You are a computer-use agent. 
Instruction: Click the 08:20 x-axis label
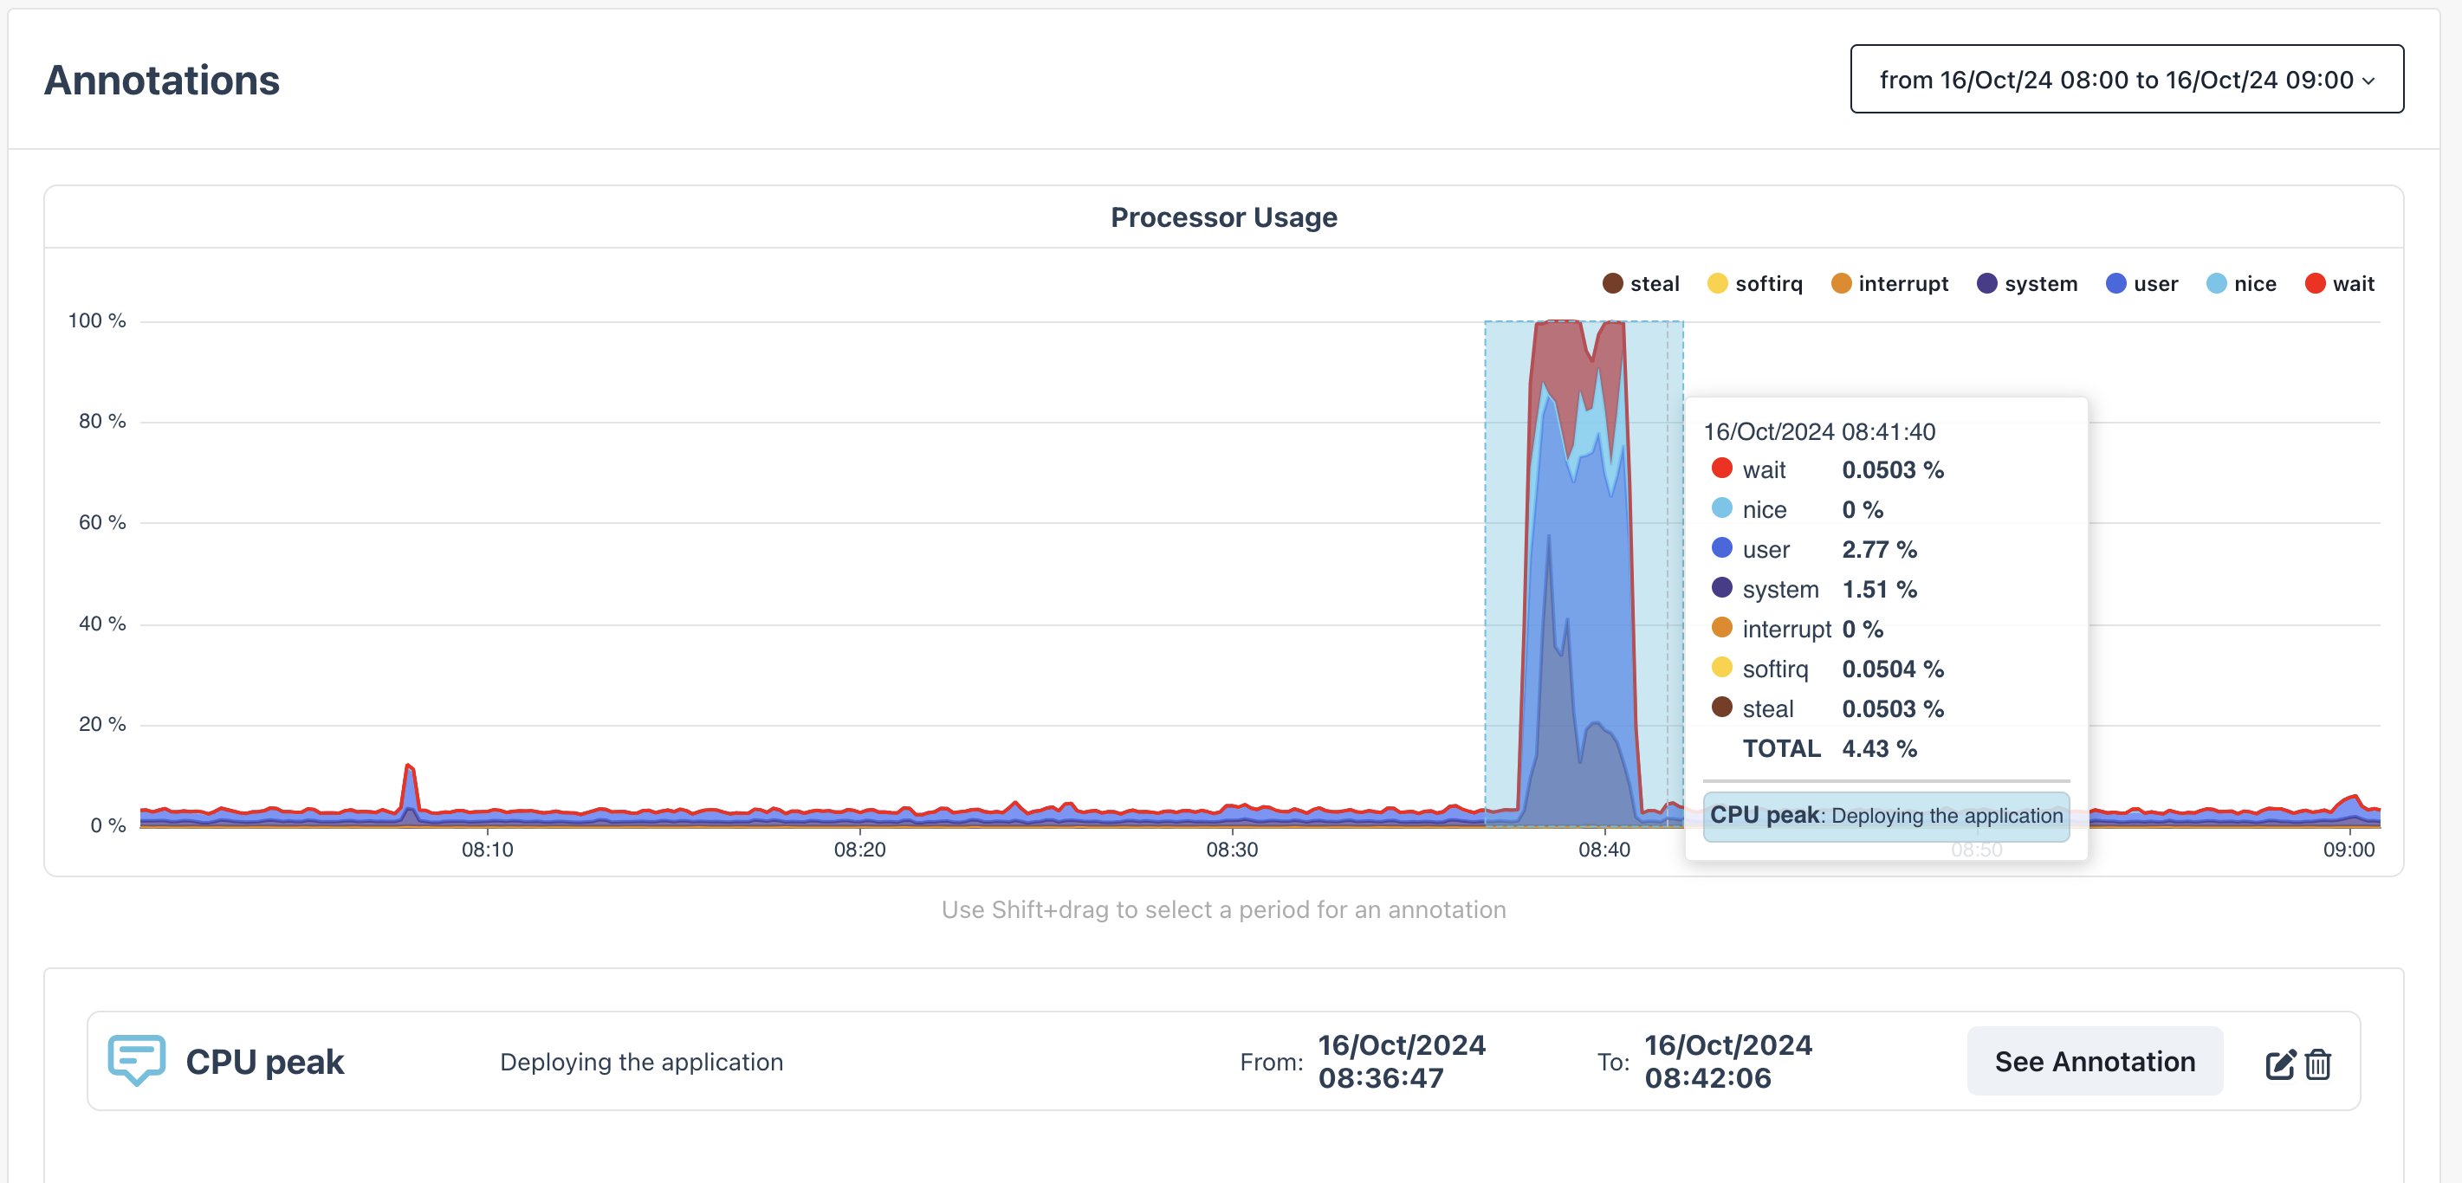pyautogui.click(x=859, y=850)
